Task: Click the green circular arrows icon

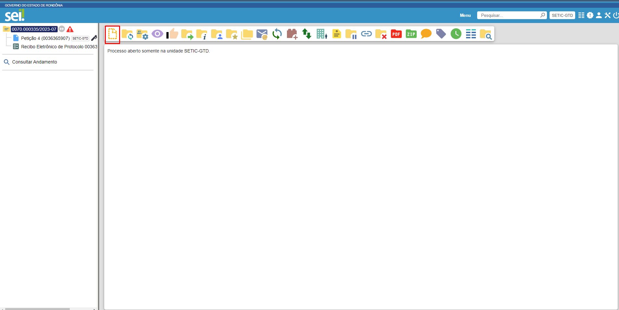Action: pos(277,34)
